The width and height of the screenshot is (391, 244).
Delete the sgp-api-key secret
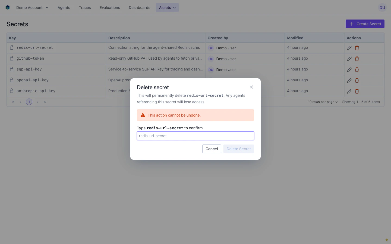357,70
